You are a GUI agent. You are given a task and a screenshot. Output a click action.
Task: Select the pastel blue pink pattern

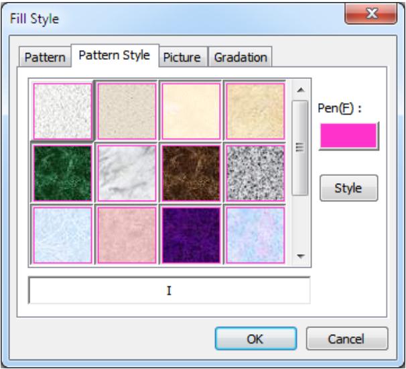coord(255,233)
